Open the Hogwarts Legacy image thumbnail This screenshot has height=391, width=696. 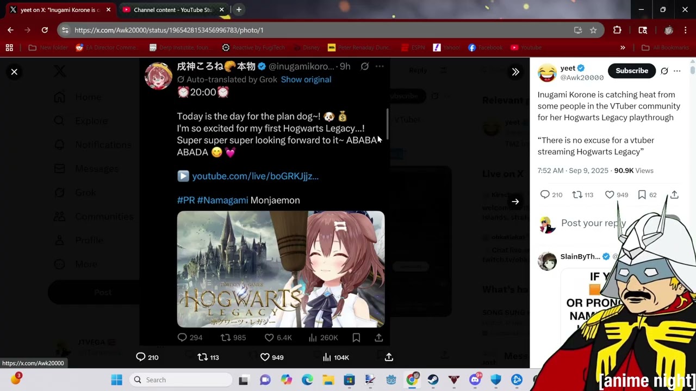tap(281, 269)
